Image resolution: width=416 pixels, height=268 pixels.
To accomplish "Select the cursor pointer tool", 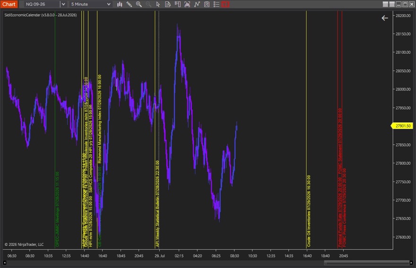I will click(158, 4).
